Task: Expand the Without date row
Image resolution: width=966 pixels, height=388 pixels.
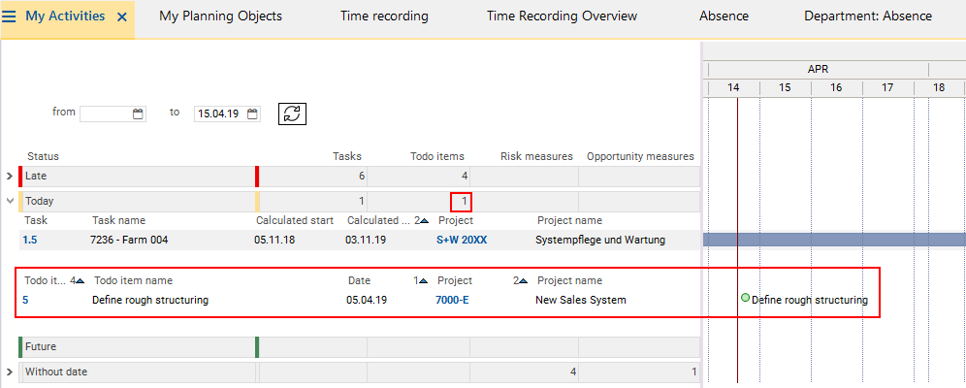Action: pos(10,372)
